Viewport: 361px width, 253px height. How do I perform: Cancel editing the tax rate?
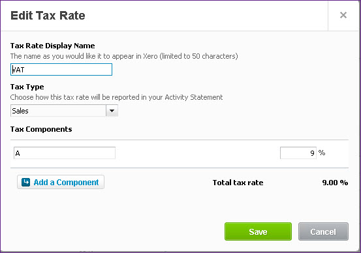pyautogui.click(x=323, y=231)
